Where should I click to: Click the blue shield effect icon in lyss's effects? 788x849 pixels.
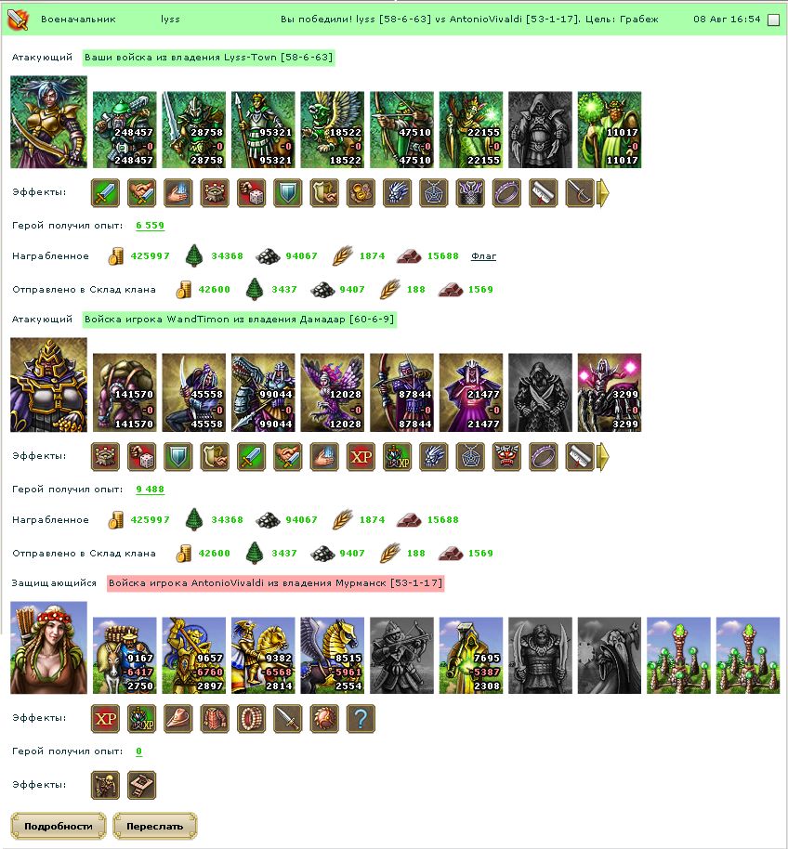pyautogui.click(x=287, y=193)
